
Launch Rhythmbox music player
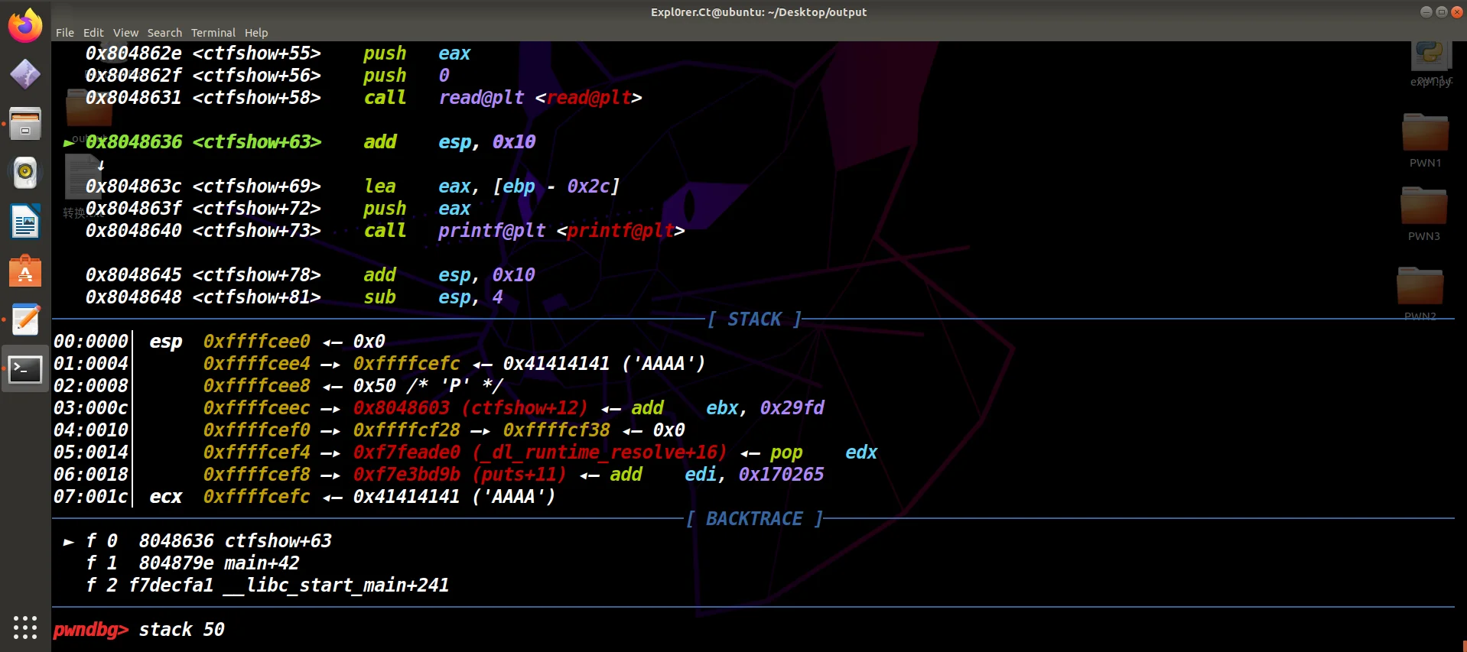click(25, 173)
